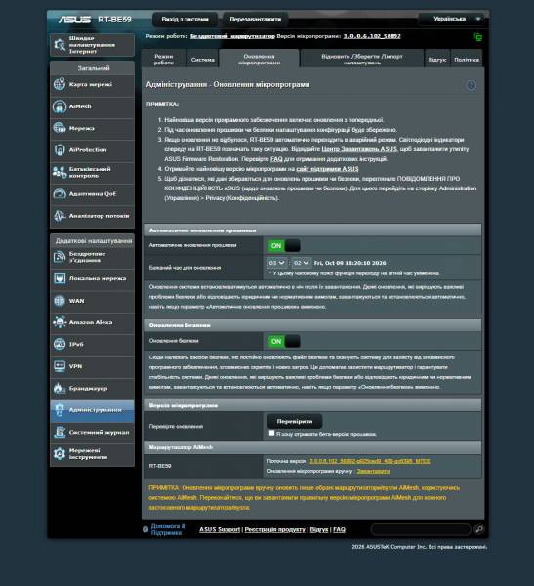534x586 pixels.
Task: Switch to Політика tab
Action: [x=467, y=60]
